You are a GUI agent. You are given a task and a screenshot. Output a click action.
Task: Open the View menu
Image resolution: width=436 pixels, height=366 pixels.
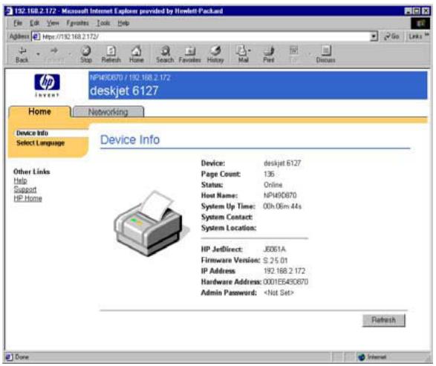pos(53,23)
